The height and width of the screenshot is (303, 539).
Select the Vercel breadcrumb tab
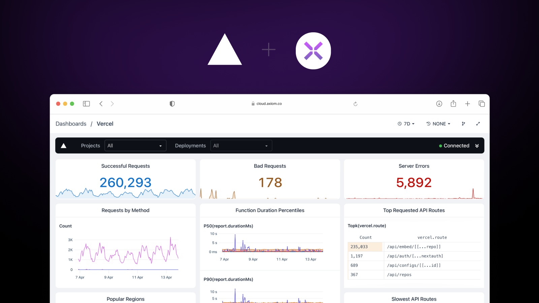[x=105, y=124]
